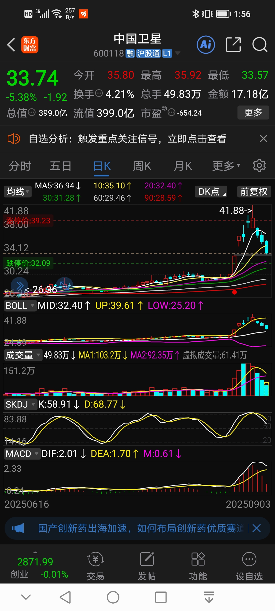This screenshot has height=611, width=275.
Task: Expand the 更多 period dropdown
Action: tap(226, 166)
